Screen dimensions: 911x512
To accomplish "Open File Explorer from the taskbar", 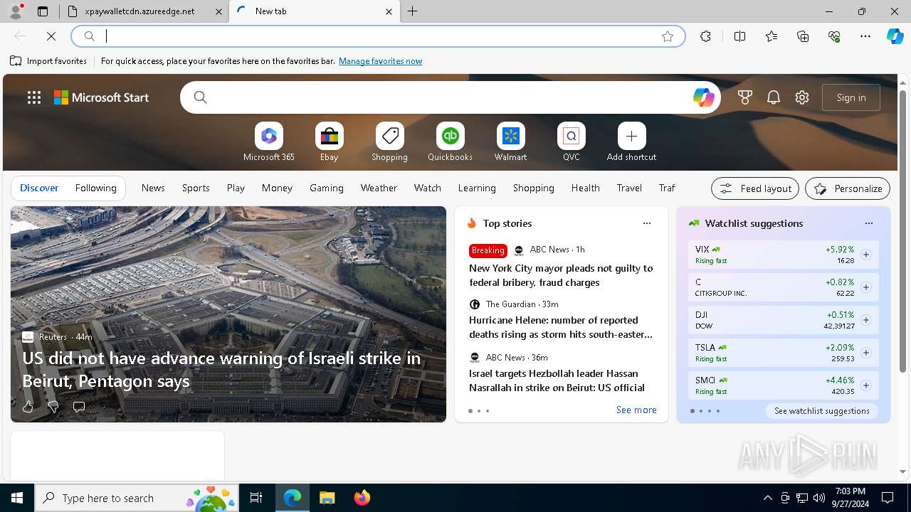I will click(x=327, y=498).
